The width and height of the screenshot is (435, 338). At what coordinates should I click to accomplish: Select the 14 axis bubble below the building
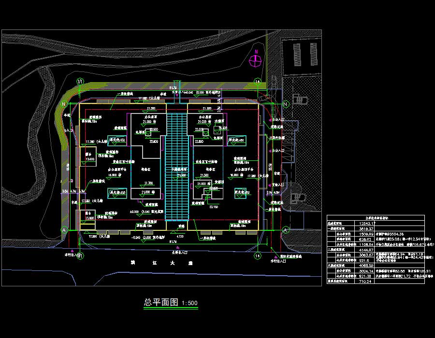click(258, 255)
